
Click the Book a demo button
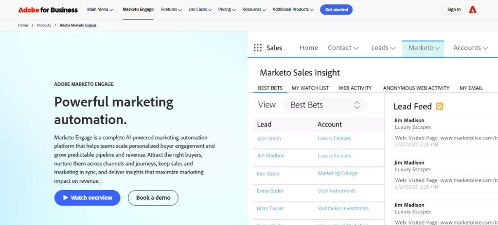pyautogui.click(x=153, y=198)
